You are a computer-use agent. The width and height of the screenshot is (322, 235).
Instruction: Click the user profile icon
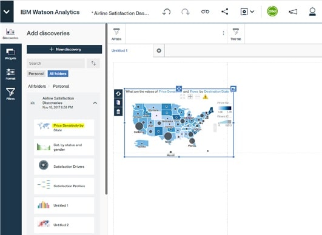[312, 12]
